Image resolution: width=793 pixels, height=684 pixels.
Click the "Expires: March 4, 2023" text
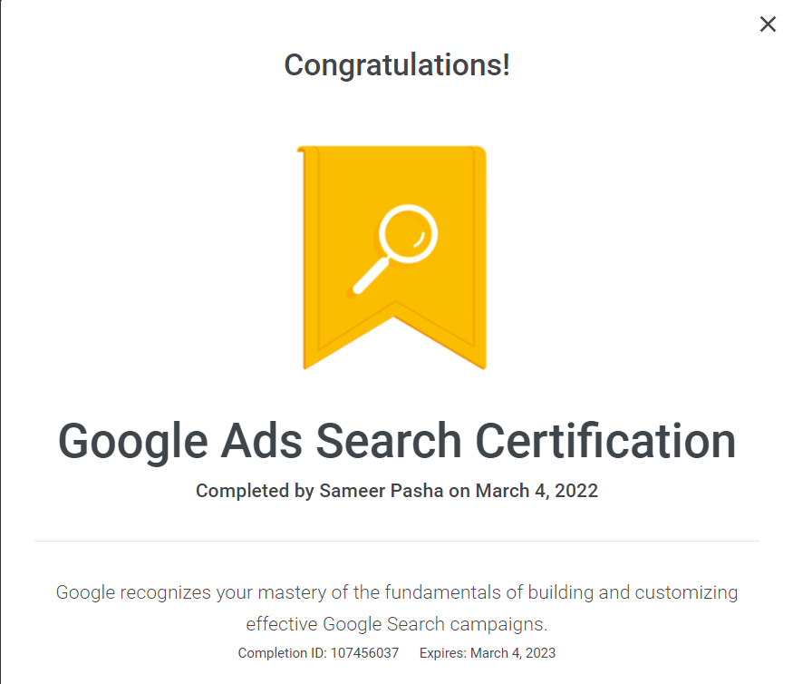pos(488,653)
